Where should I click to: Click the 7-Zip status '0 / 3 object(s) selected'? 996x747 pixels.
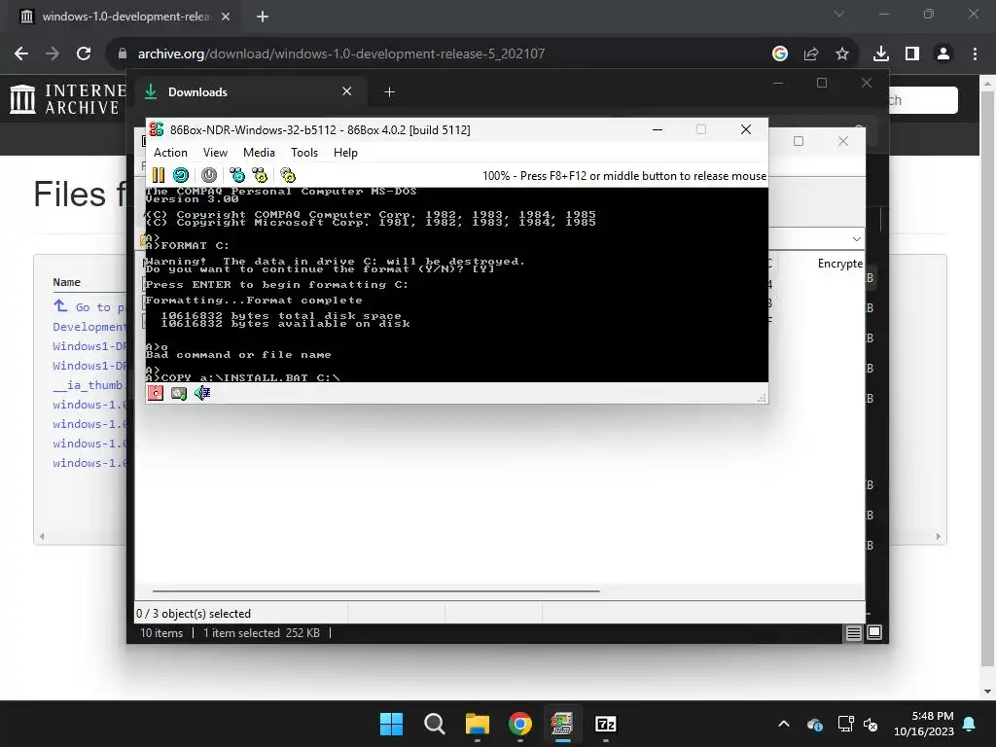tap(194, 614)
